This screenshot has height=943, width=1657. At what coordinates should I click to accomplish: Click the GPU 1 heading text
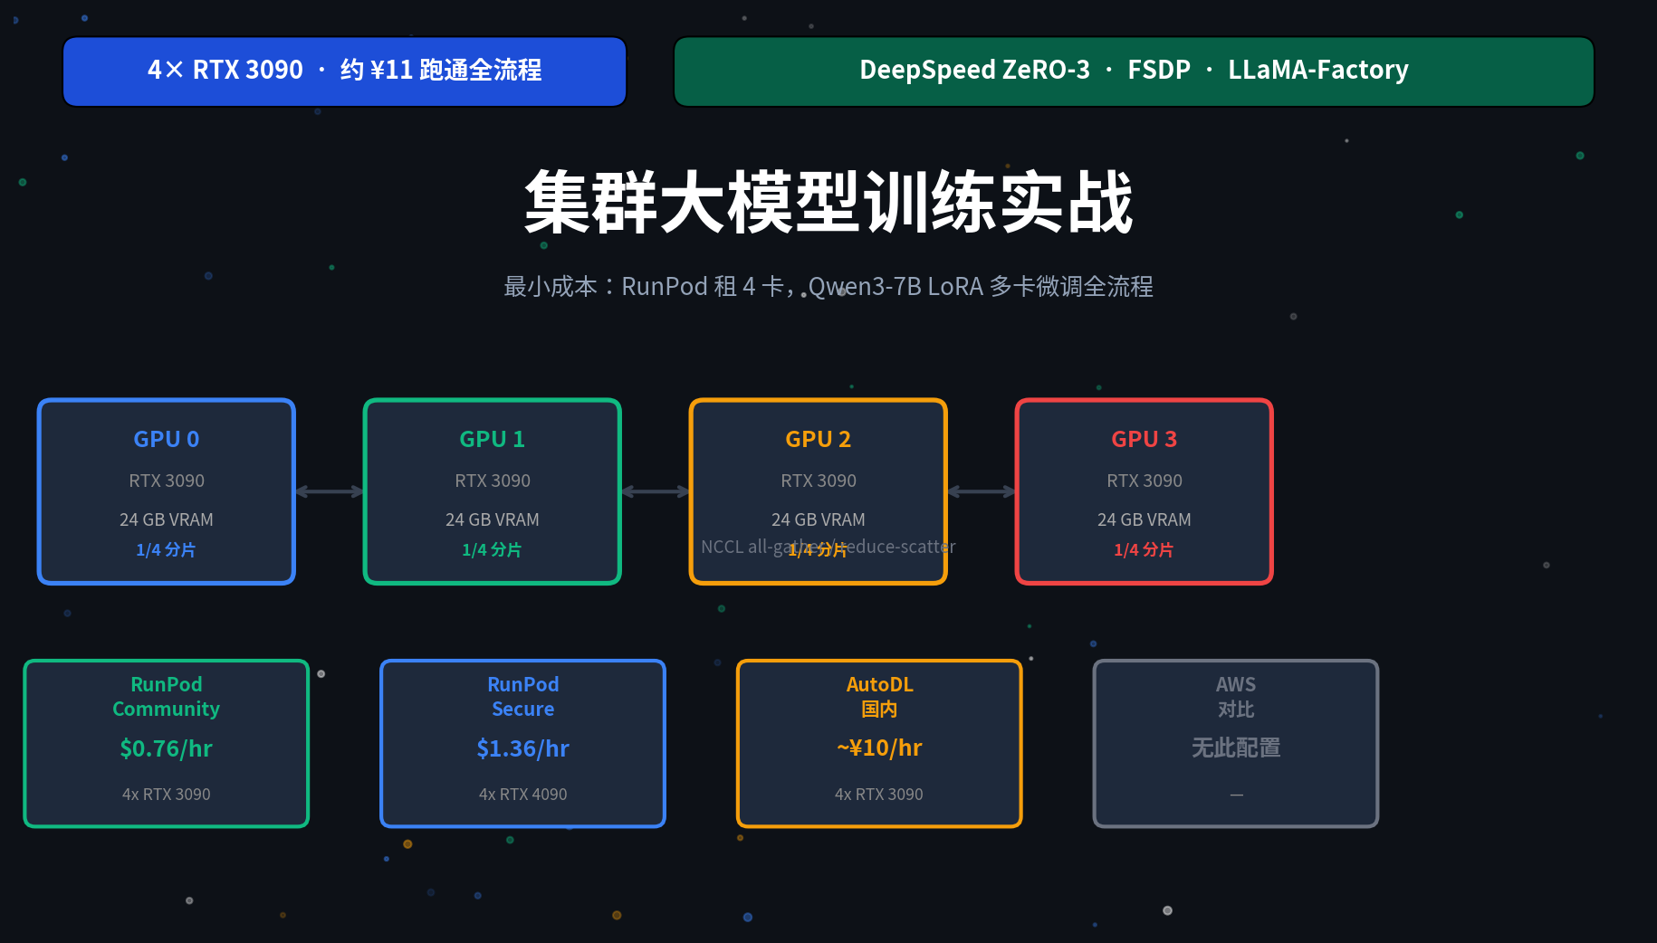493,439
